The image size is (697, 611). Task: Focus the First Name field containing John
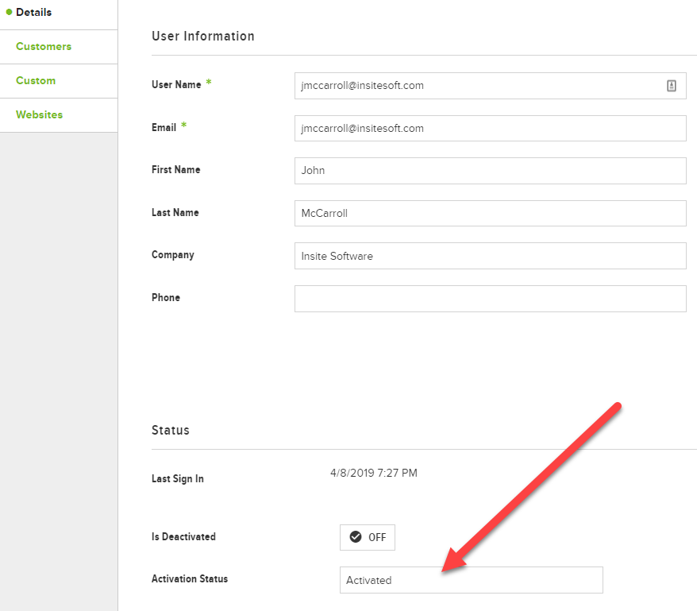[491, 171]
